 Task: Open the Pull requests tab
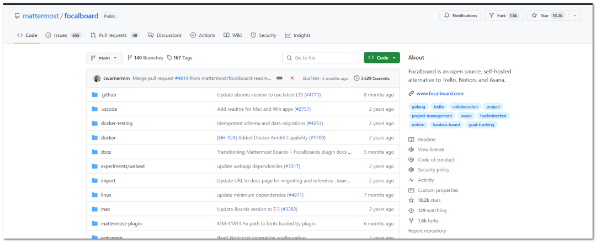point(114,35)
